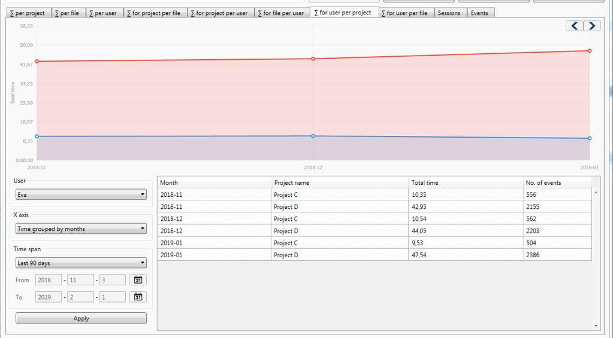
Task: Sort by the Total time column header
Action: tap(466, 182)
